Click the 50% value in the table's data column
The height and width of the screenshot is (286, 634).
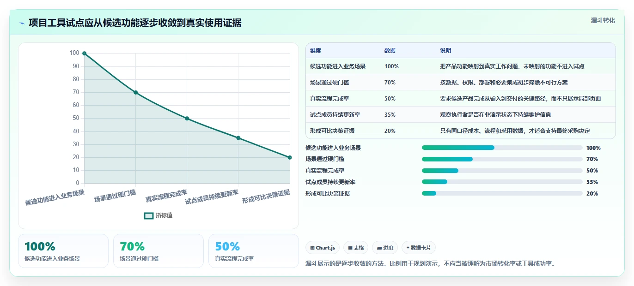(x=390, y=99)
